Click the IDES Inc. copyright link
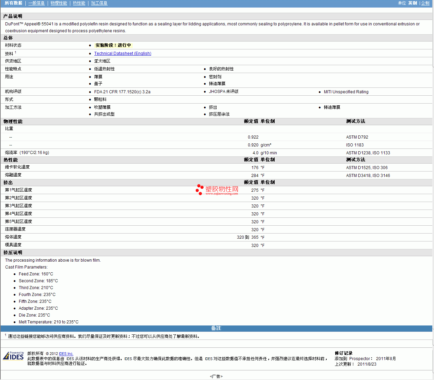The width and height of the screenshot is (434, 380). 66,354
